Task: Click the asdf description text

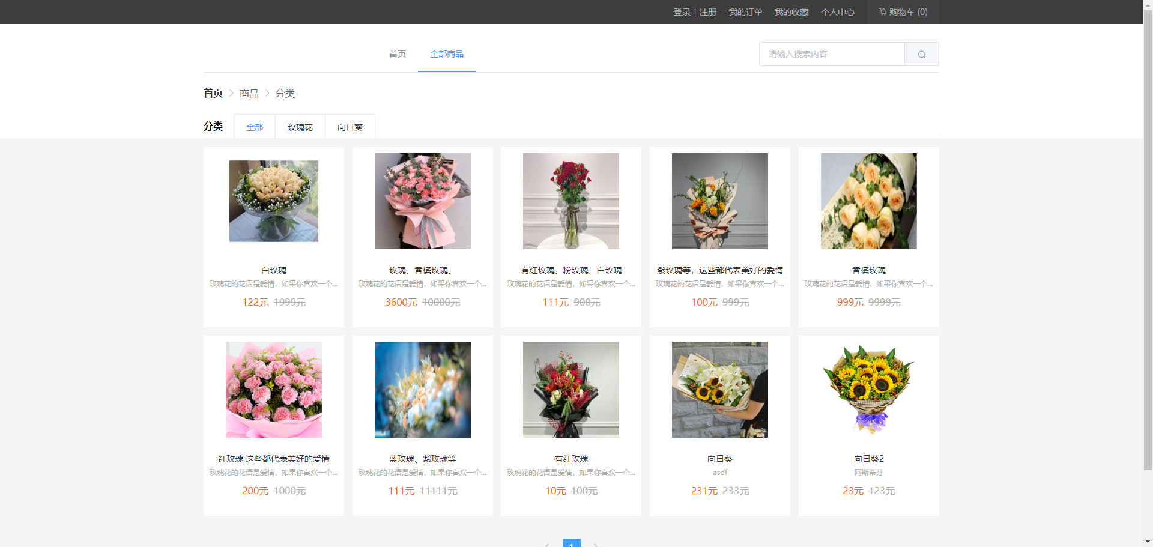Action: [720, 473]
